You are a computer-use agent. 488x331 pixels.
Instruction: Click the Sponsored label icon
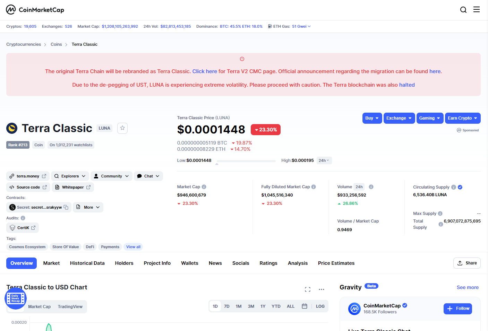point(459,130)
